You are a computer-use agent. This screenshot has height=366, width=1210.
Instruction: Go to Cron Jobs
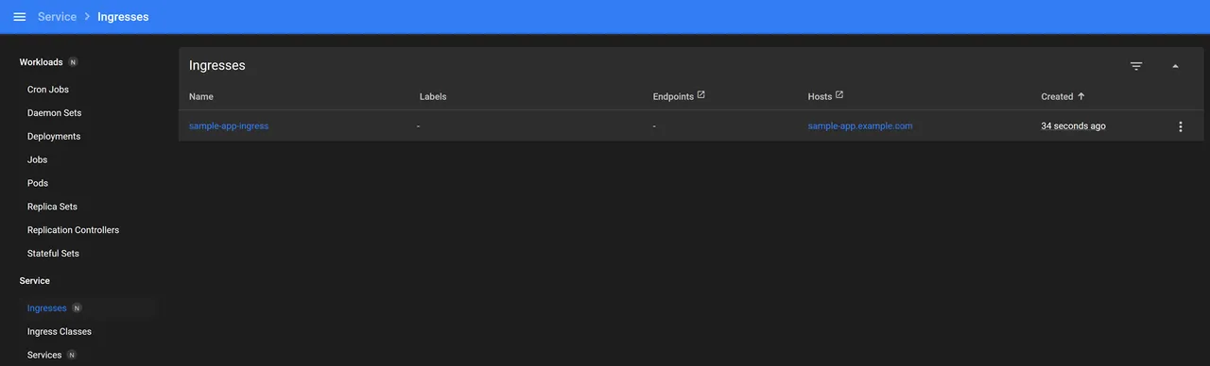(48, 90)
